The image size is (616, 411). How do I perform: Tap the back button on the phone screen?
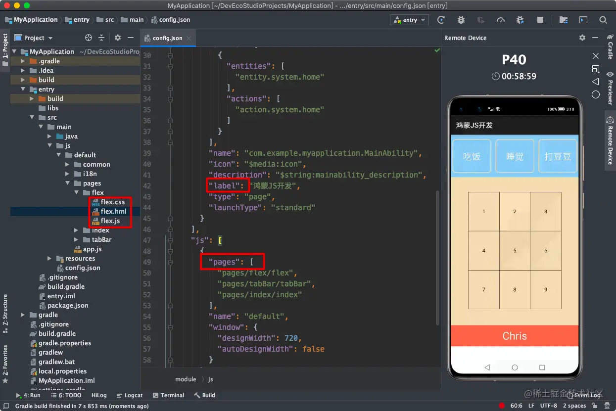coord(487,367)
